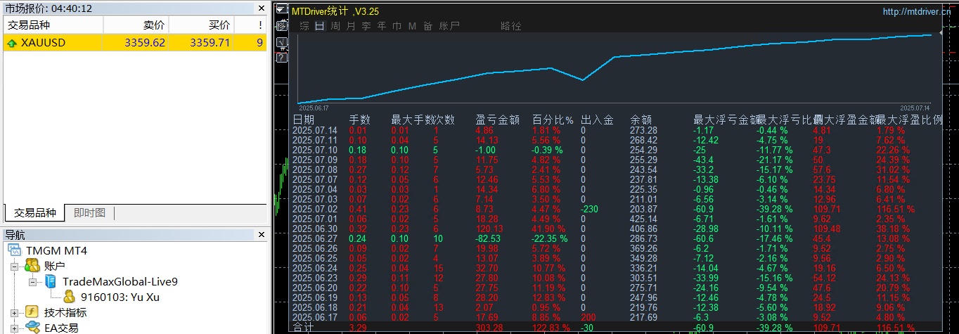This screenshot has height=334, width=959.
Task: Open the 账户 tab in MTDriver
Action: (449, 26)
